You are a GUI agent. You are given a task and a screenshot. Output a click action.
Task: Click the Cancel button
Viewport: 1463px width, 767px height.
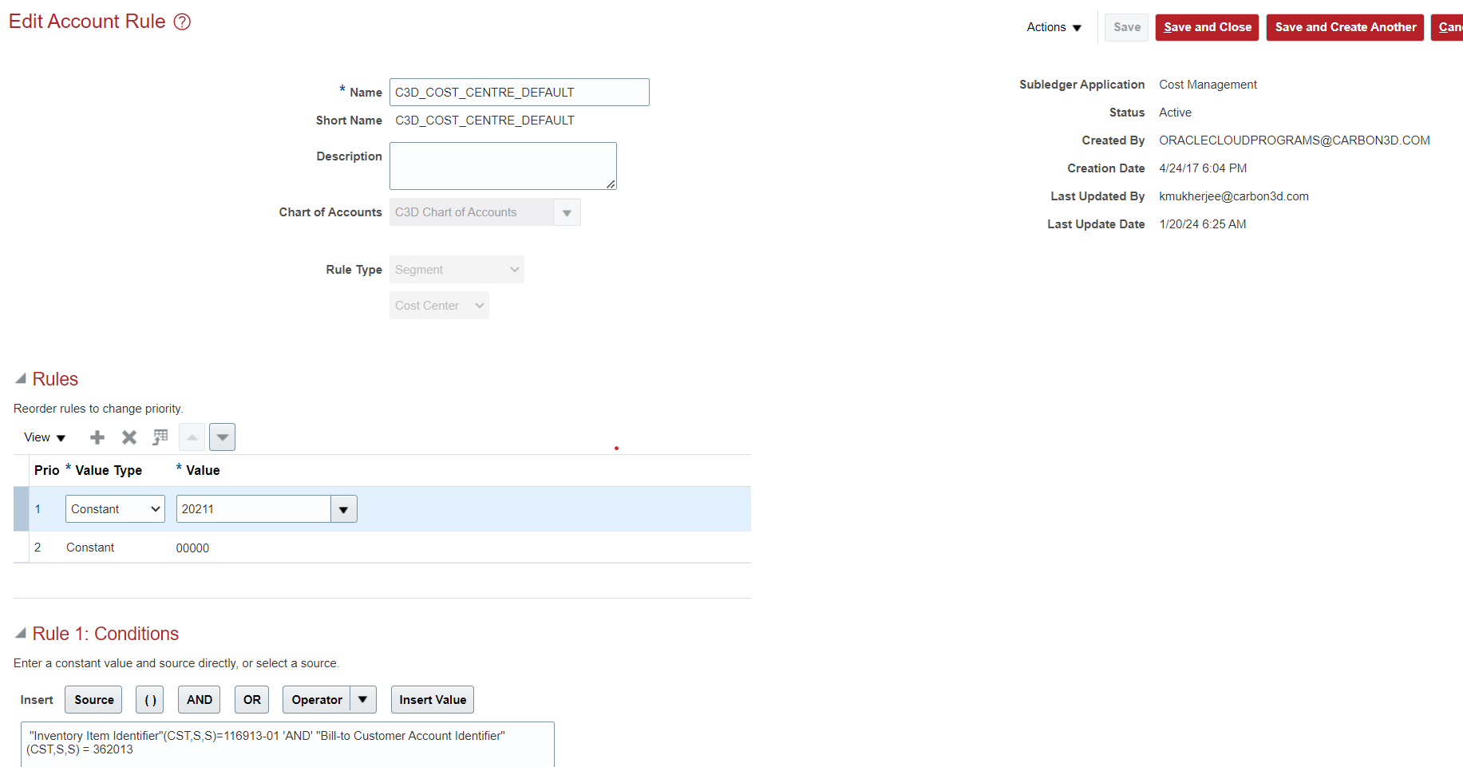tap(1449, 27)
